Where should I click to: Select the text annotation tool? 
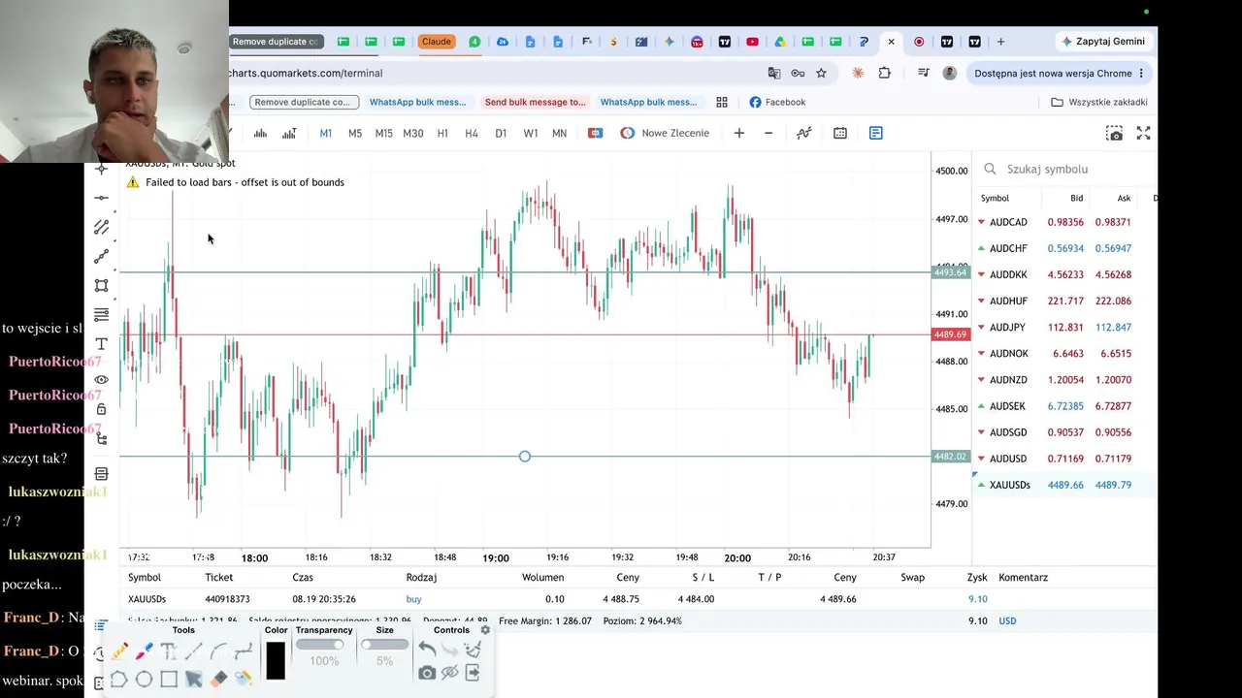click(102, 344)
